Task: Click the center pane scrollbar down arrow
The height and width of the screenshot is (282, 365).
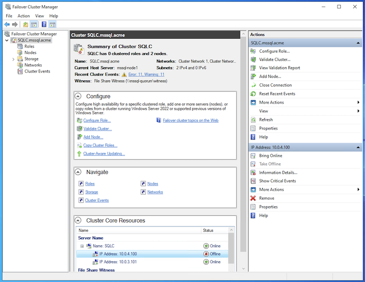Action: (x=243, y=268)
